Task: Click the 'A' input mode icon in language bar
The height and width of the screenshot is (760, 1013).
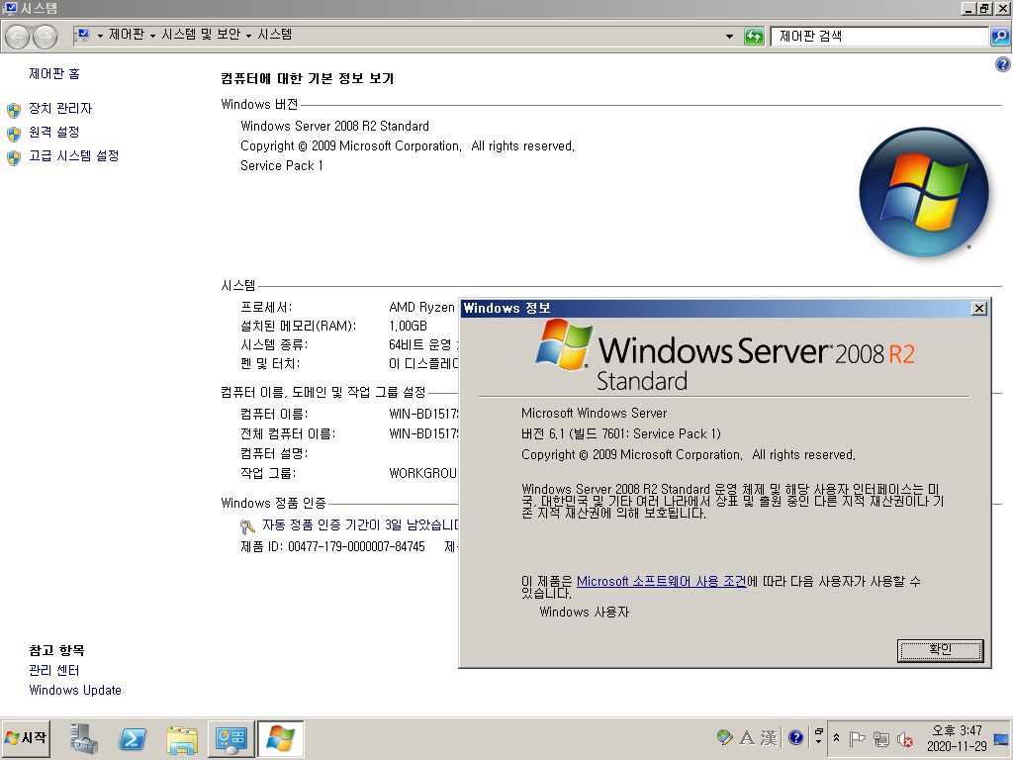Action: (747, 737)
